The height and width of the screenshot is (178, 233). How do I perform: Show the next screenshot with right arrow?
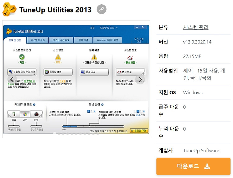point(140,79)
